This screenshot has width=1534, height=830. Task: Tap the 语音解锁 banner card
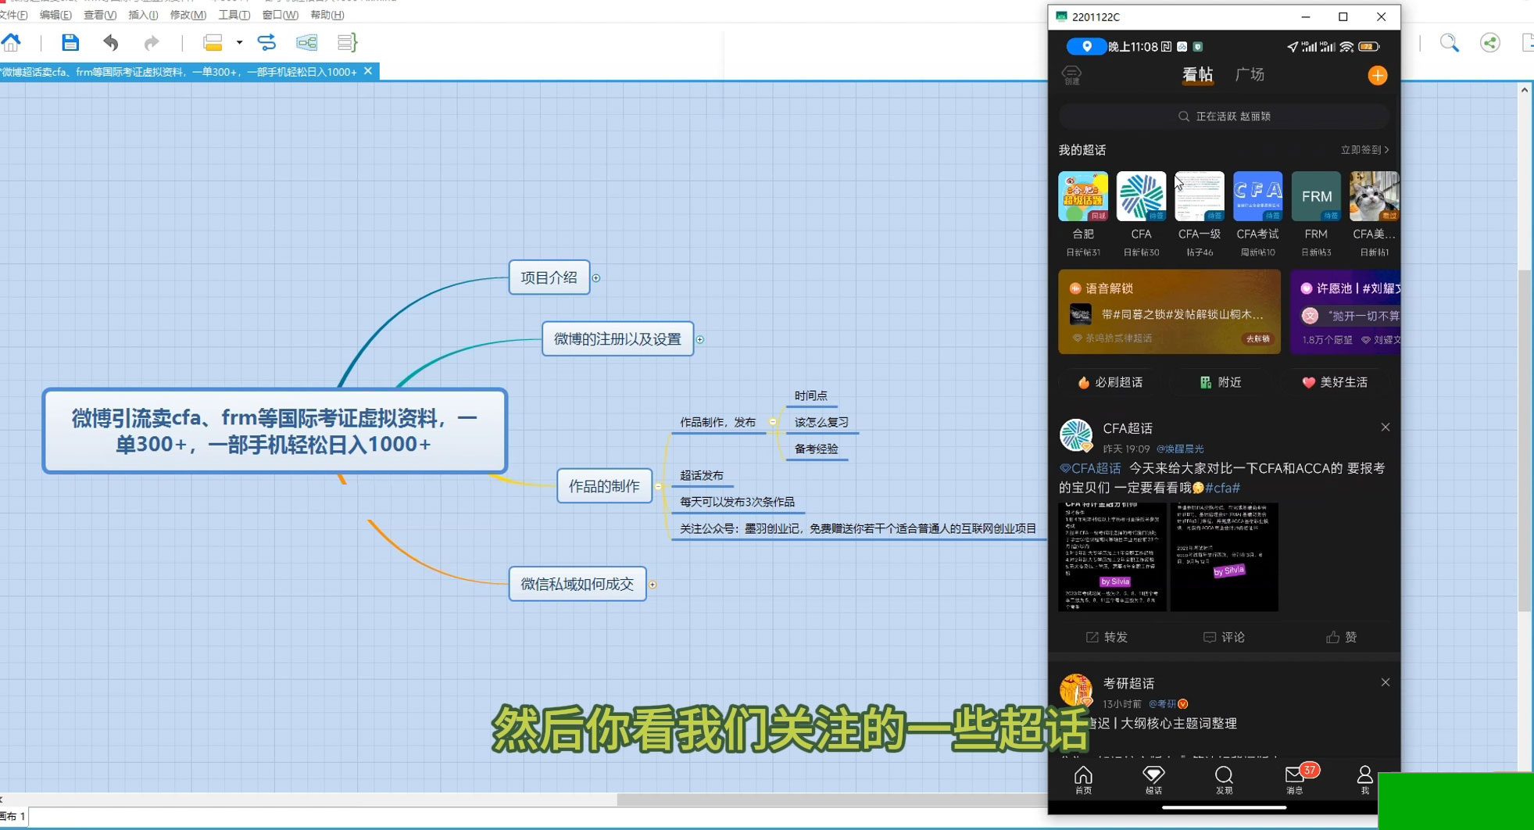click(x=1169, y=312)
